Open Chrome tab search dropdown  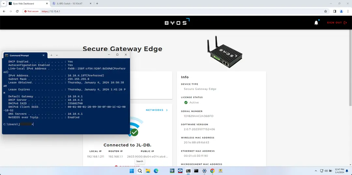[3, 4]
